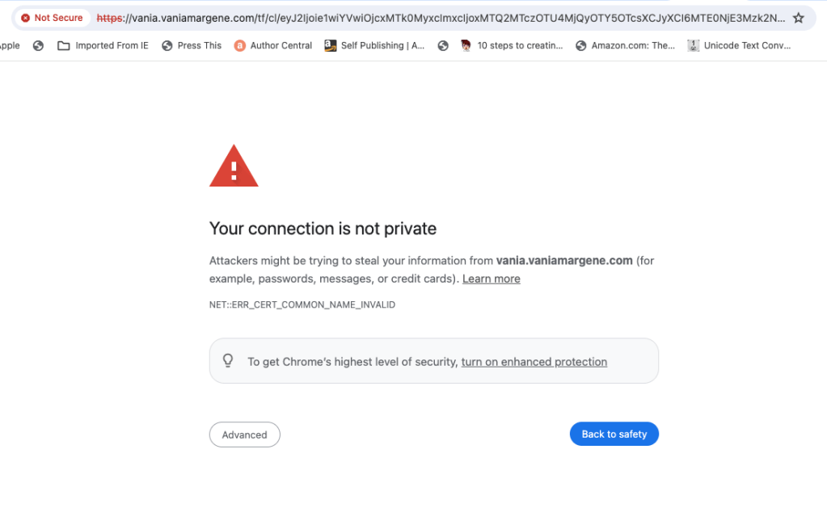Click the Advanced button
Image resolution: width=827 pixels, height=508 pixels.
coord(244,434)
